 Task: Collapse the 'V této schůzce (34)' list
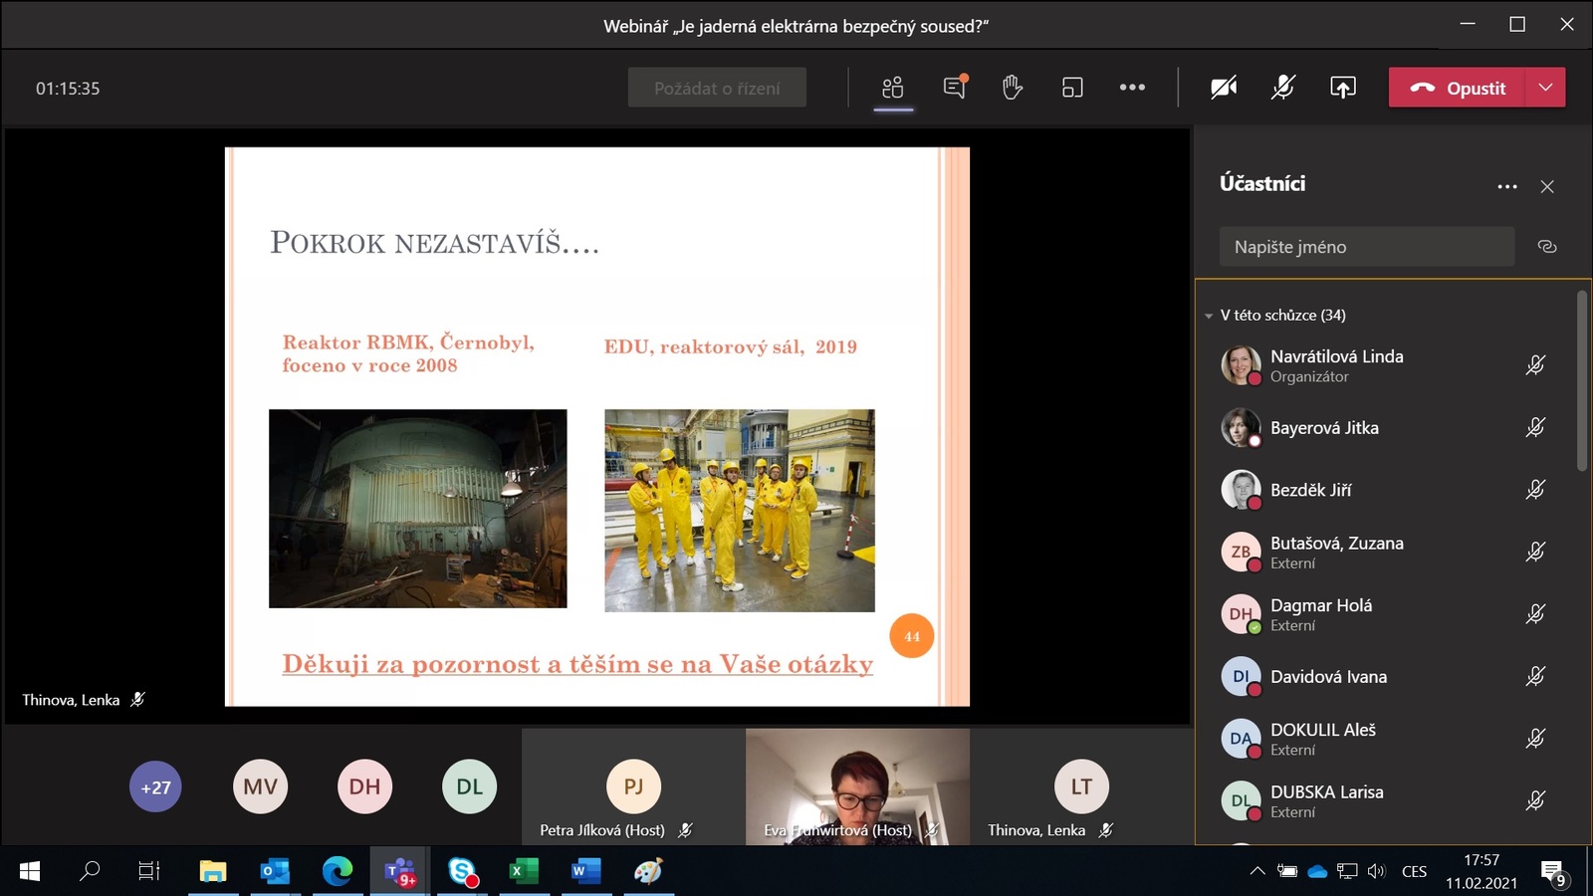(1209, 316)
